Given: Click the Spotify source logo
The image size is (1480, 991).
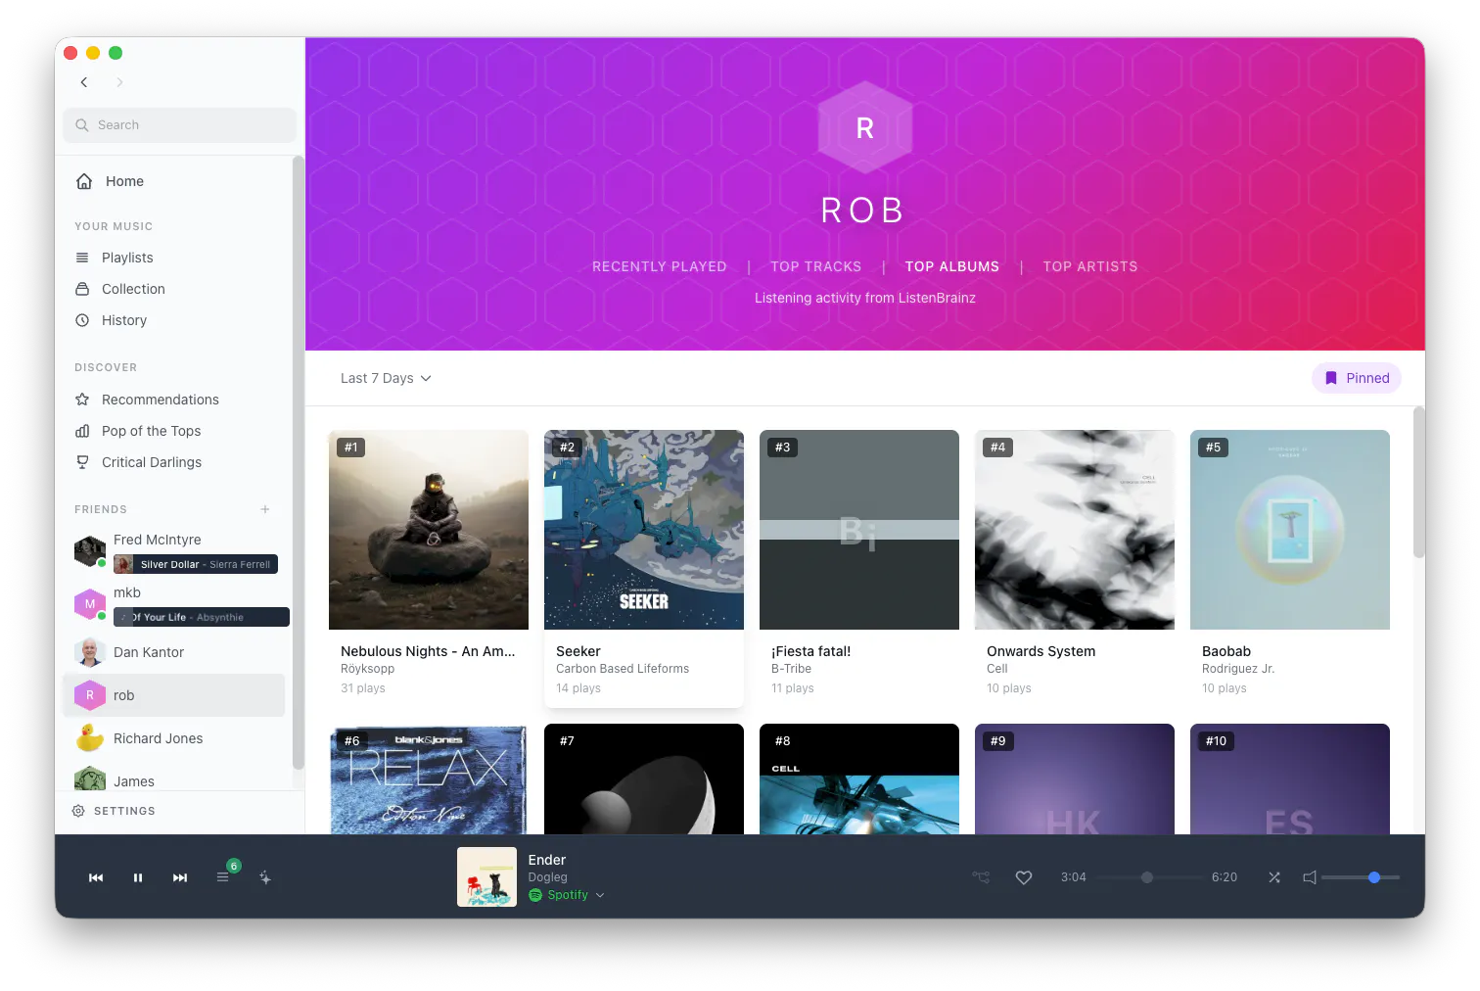Looking at the screenshot, I should [535, 895].
